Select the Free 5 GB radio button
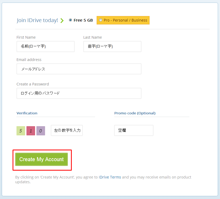This screenshot has height=199, width=220. (x=70, y=20)
